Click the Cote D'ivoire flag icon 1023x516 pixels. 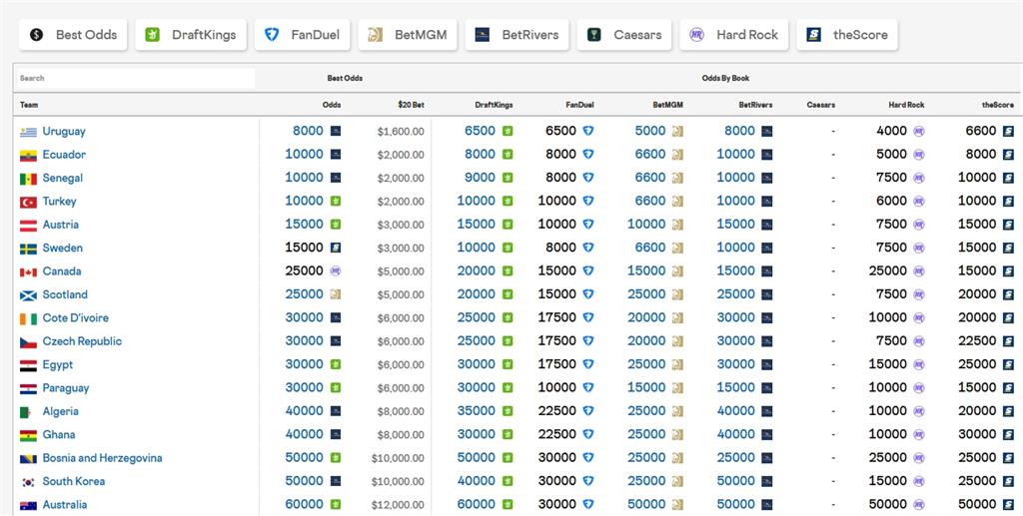coord(28,318)
